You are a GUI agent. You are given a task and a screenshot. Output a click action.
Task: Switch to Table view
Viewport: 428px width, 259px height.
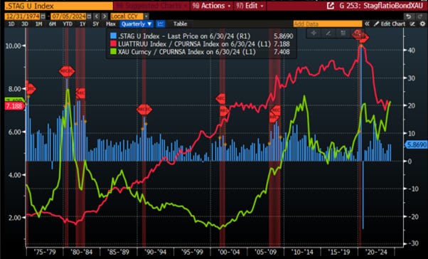point(181,24)
